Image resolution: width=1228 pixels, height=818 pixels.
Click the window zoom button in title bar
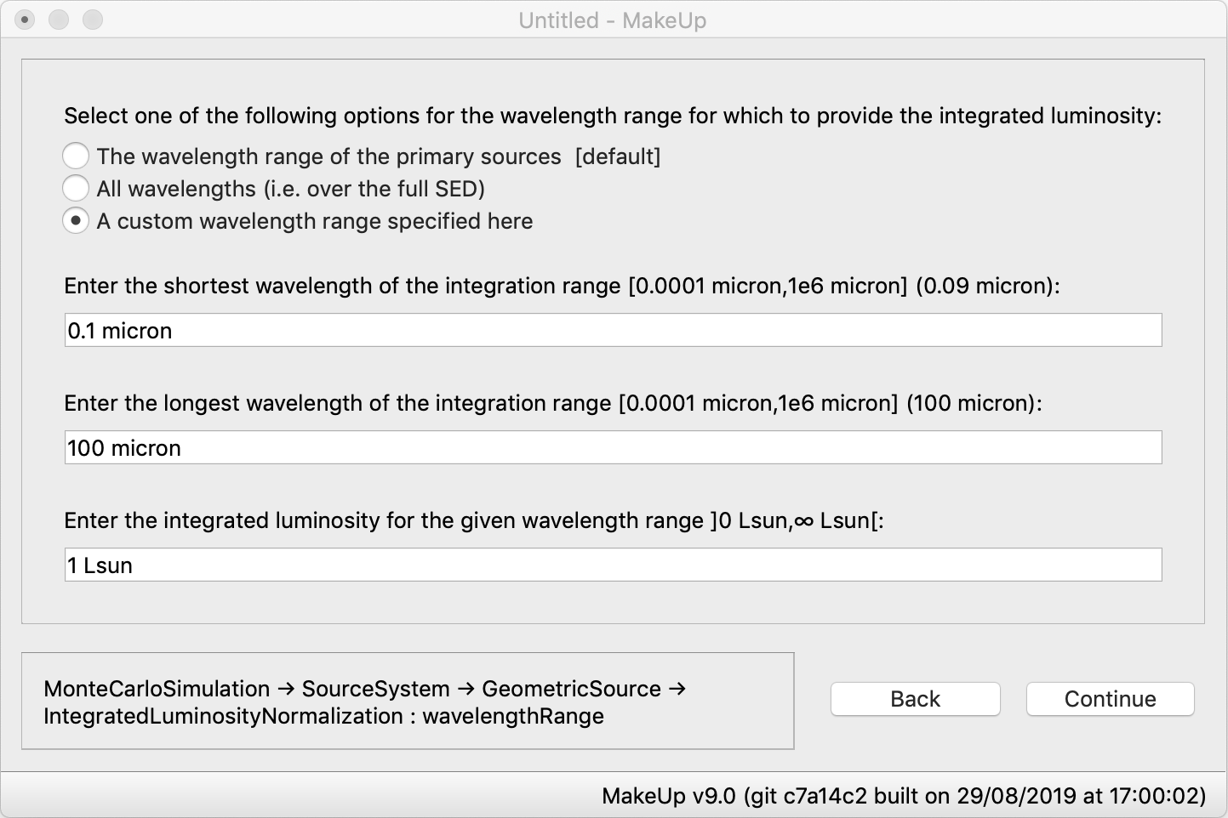click(x=93, y=20)
